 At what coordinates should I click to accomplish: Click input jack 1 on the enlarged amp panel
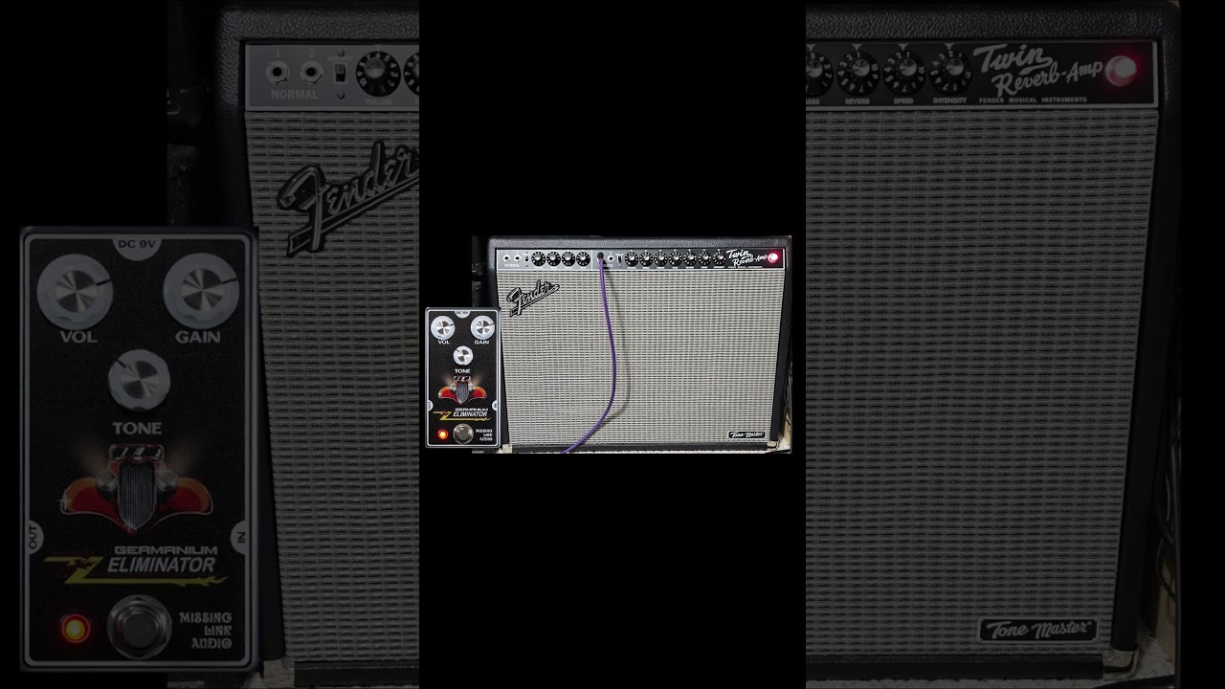coord(279,72)
